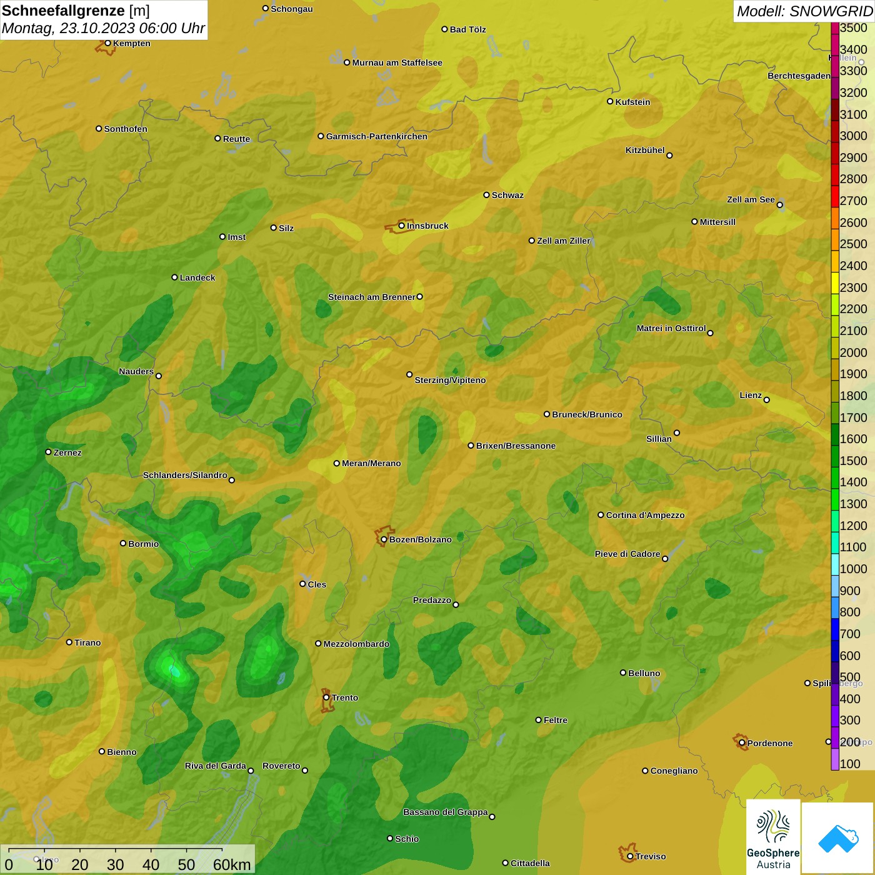The width and height of the screenshot is (875, 875).
Task: Click the Sonthofen location dot
Action: pos(99,129)
